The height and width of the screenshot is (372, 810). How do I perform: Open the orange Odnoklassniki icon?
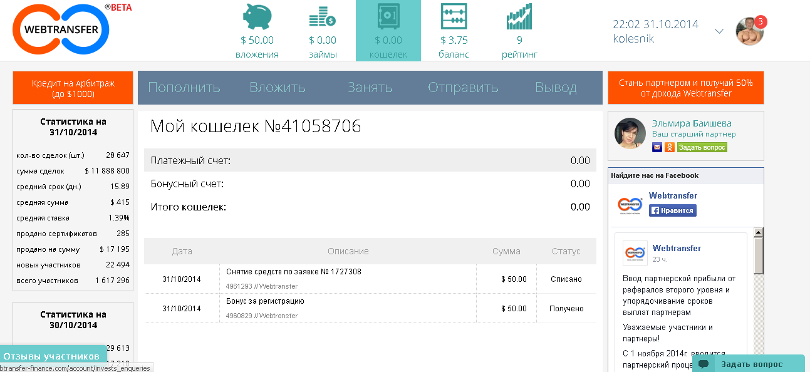(670, 147)
